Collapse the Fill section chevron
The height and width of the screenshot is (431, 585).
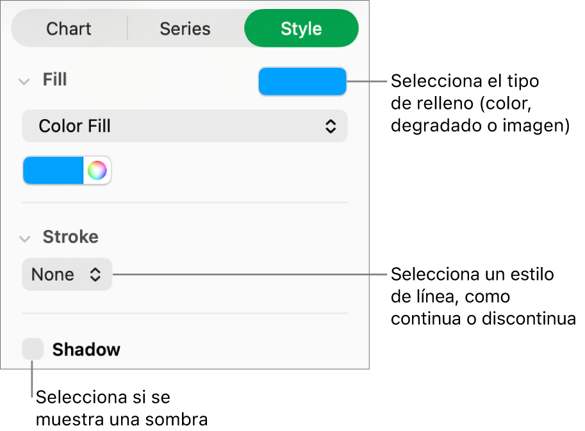(x=24, y=81)
